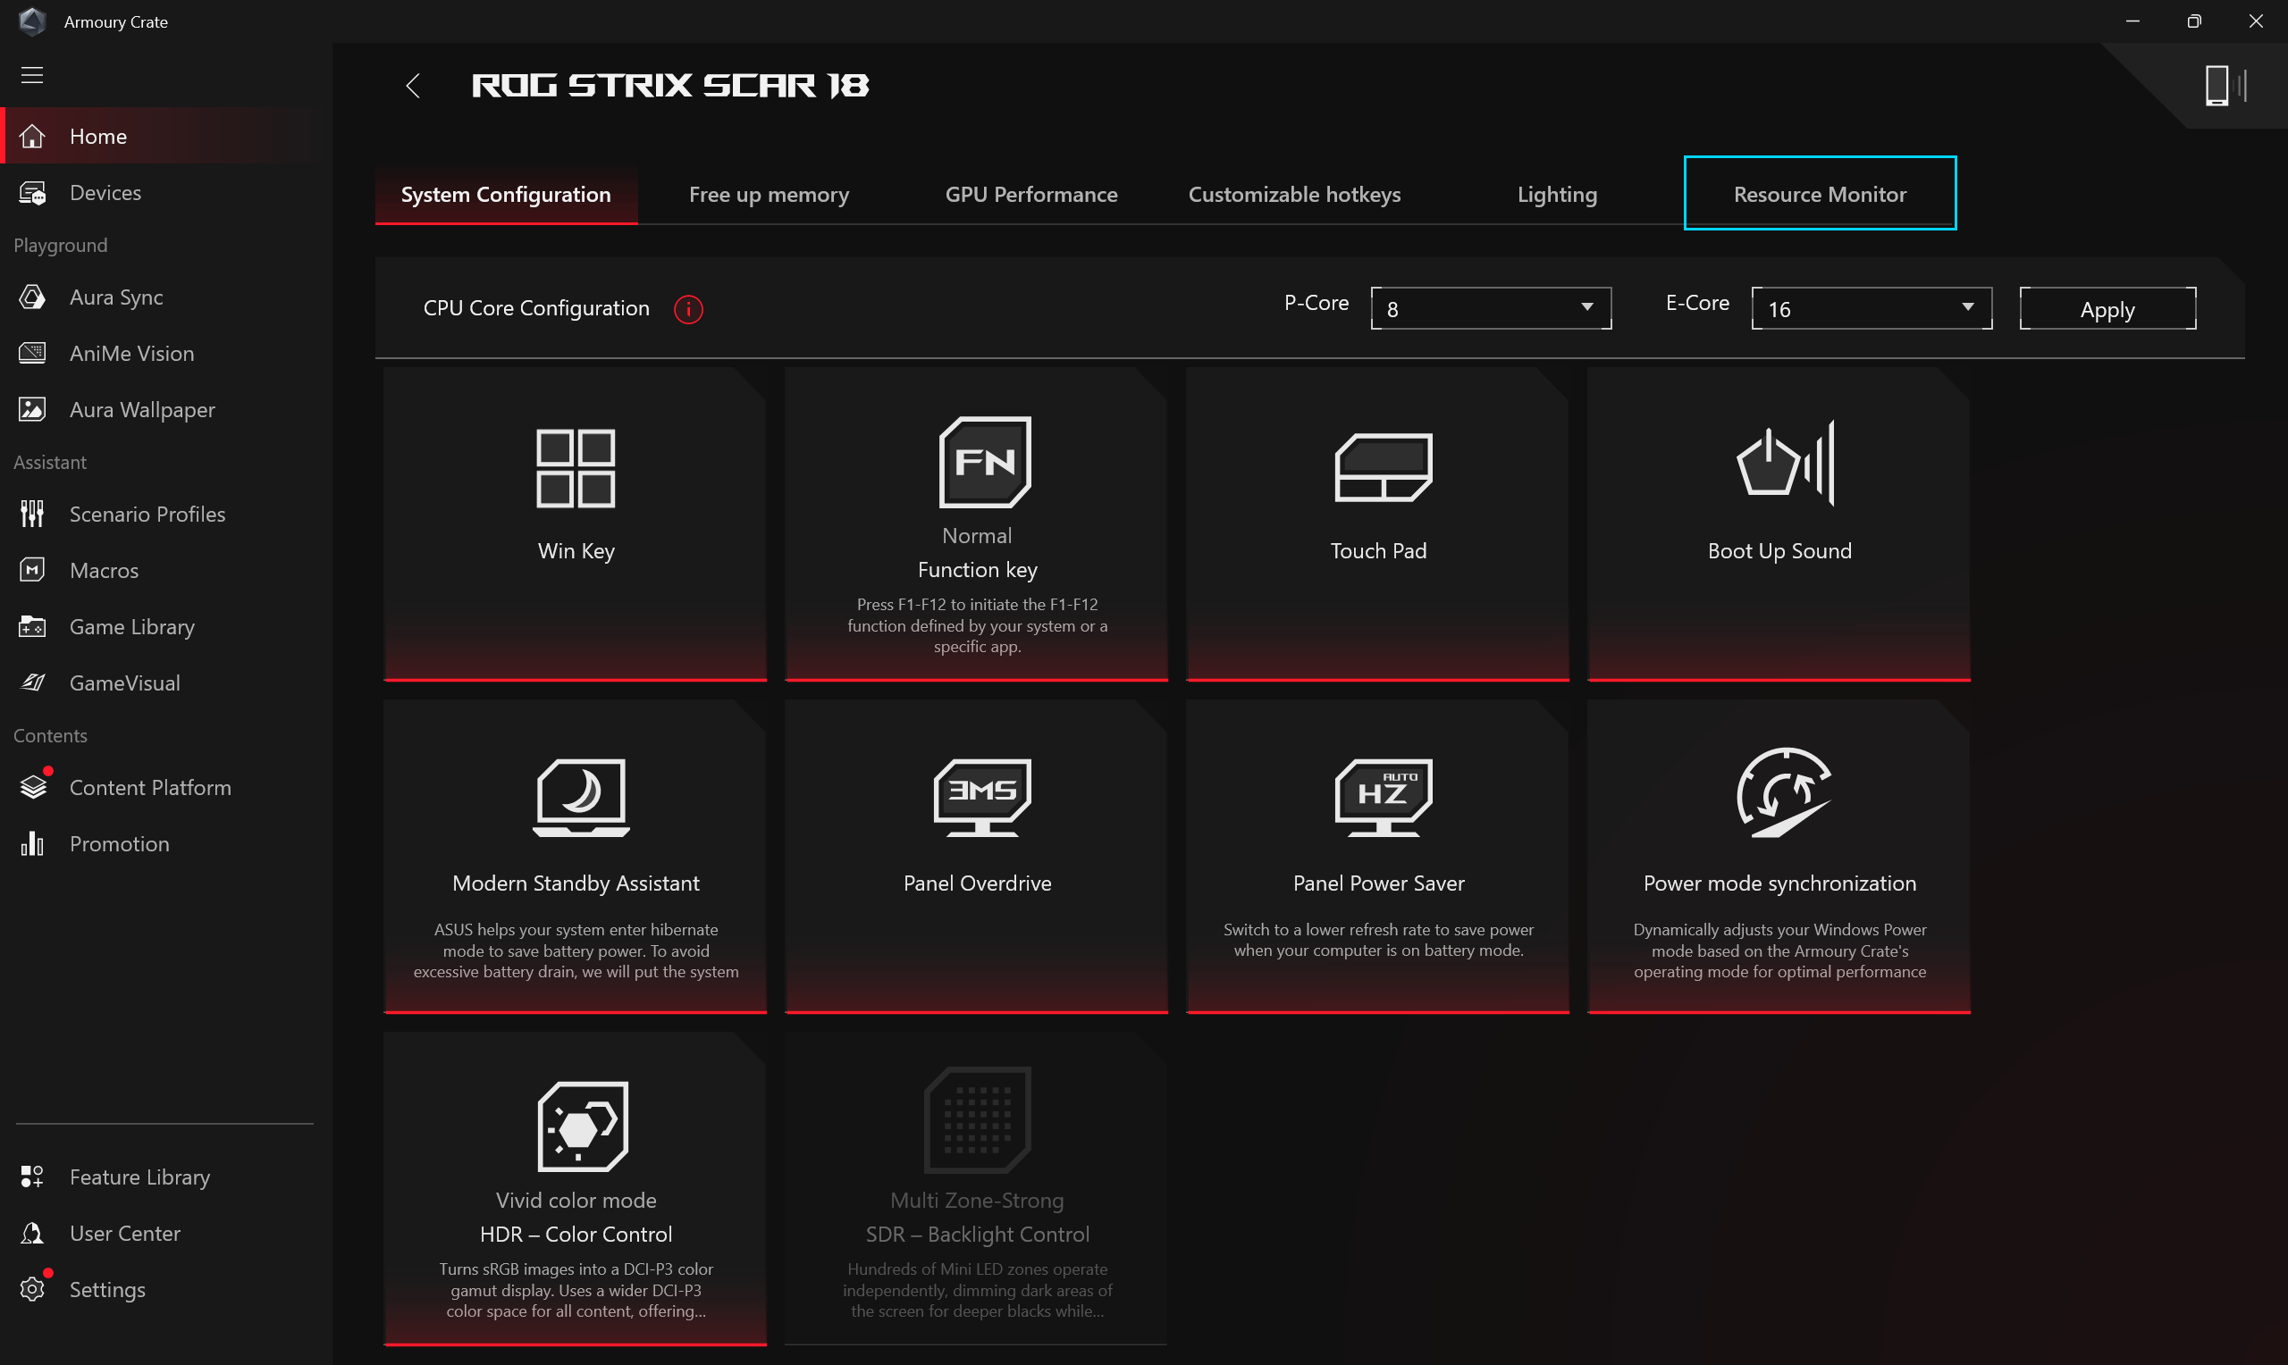Select the System Configuration tab

pyautogui.click(x=506, y=194)
